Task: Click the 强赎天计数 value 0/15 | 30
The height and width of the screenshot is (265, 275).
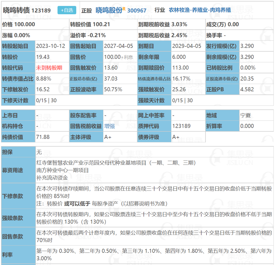Action: [x=182, y=100]
